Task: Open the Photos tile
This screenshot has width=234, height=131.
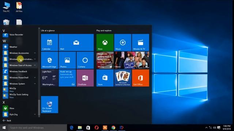Action: pyautogui.click(x=67, y=60)
